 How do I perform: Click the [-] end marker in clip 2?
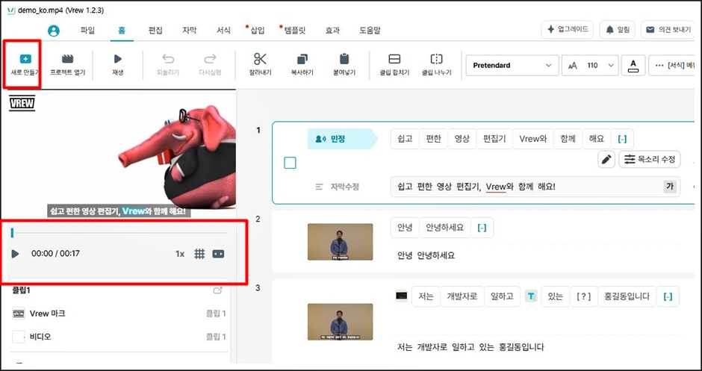tap(482, 228)
